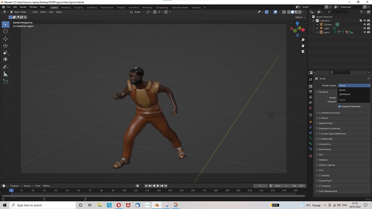Open File Explorer from taskbar

[x=100, y=205]
